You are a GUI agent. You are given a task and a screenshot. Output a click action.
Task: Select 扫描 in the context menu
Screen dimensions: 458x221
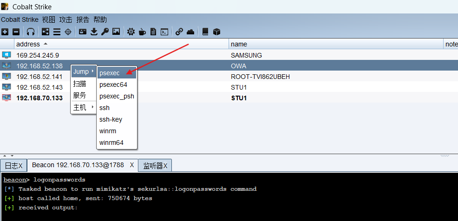pyautogui.click(x=84, y=84)
